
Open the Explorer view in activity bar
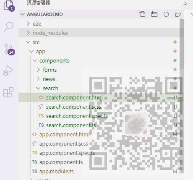(x=9, y=5)
